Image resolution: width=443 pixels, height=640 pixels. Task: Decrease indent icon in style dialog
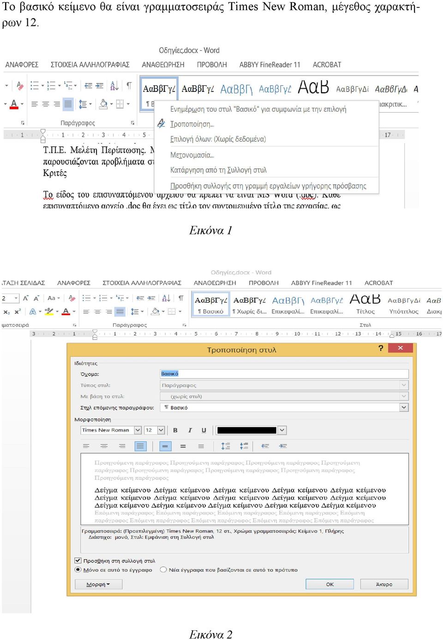(x=265, y=446)
